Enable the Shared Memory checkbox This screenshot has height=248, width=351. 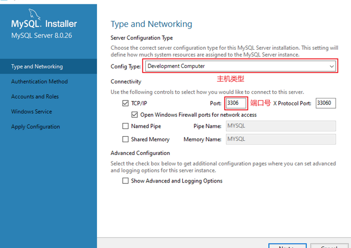pyautogui.click(x=126, y=139)
